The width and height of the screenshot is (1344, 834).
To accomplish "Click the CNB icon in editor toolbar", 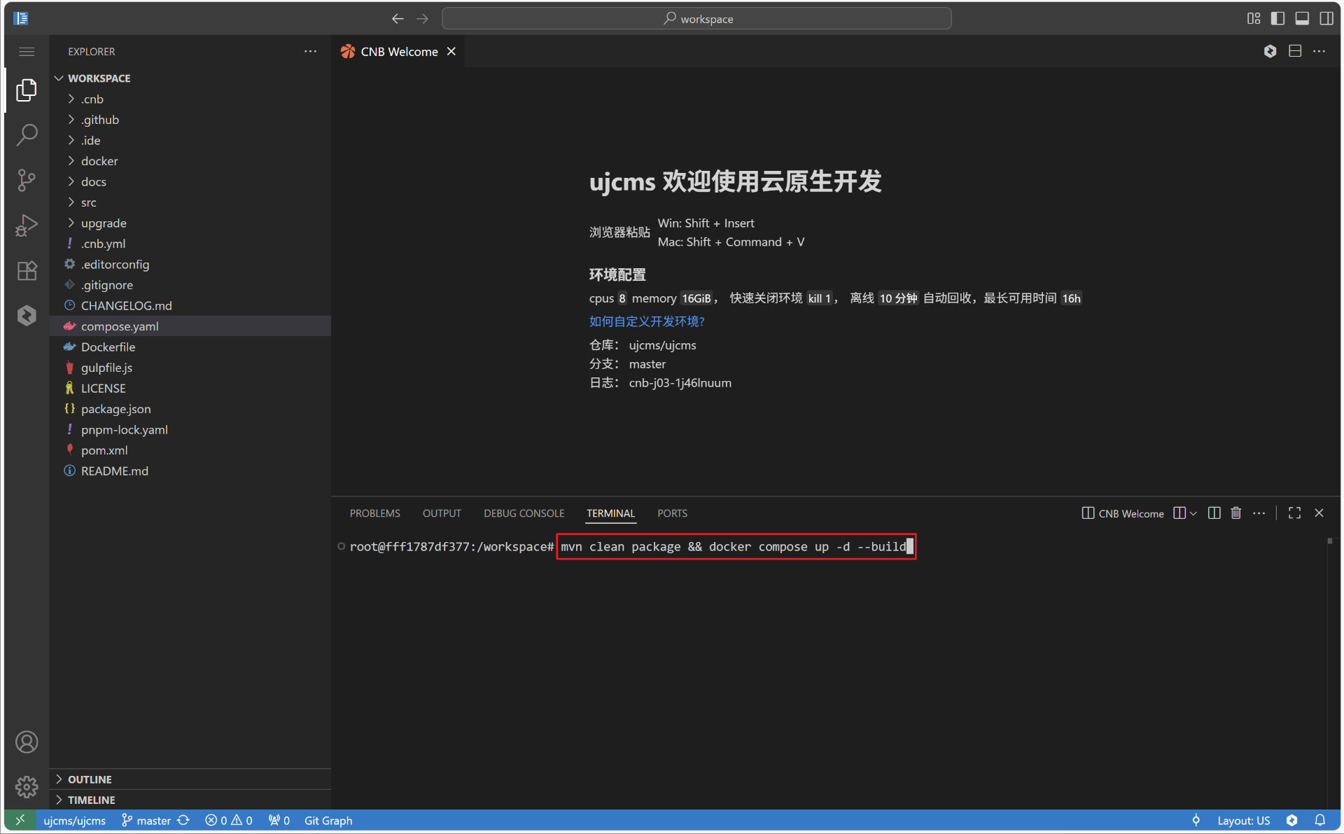I will click(1270, 51).
